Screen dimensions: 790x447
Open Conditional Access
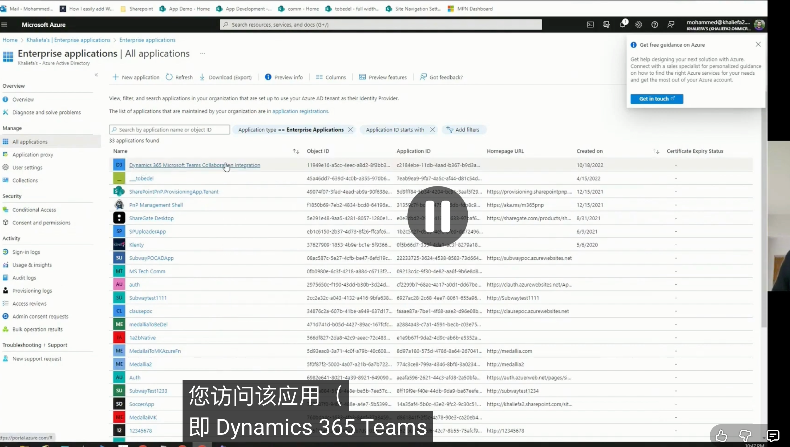tap(34, 210)
